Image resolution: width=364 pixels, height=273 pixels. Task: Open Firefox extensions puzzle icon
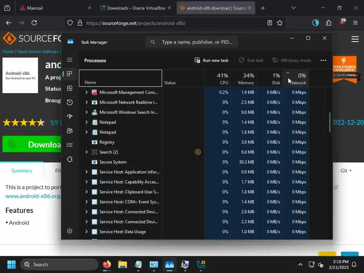tap(328, 23)
